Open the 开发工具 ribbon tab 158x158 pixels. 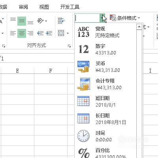pos(70,7)
